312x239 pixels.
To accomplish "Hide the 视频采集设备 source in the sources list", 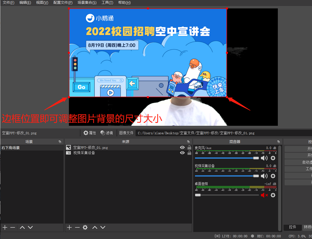I will 182,153.
